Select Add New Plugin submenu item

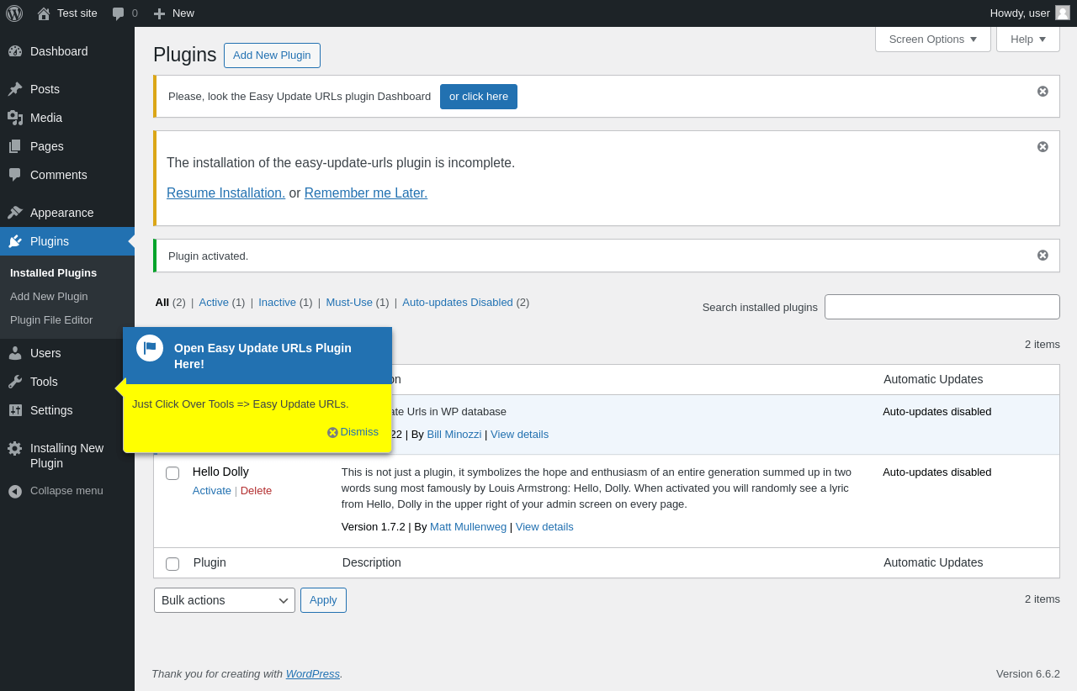pos(49,297)
